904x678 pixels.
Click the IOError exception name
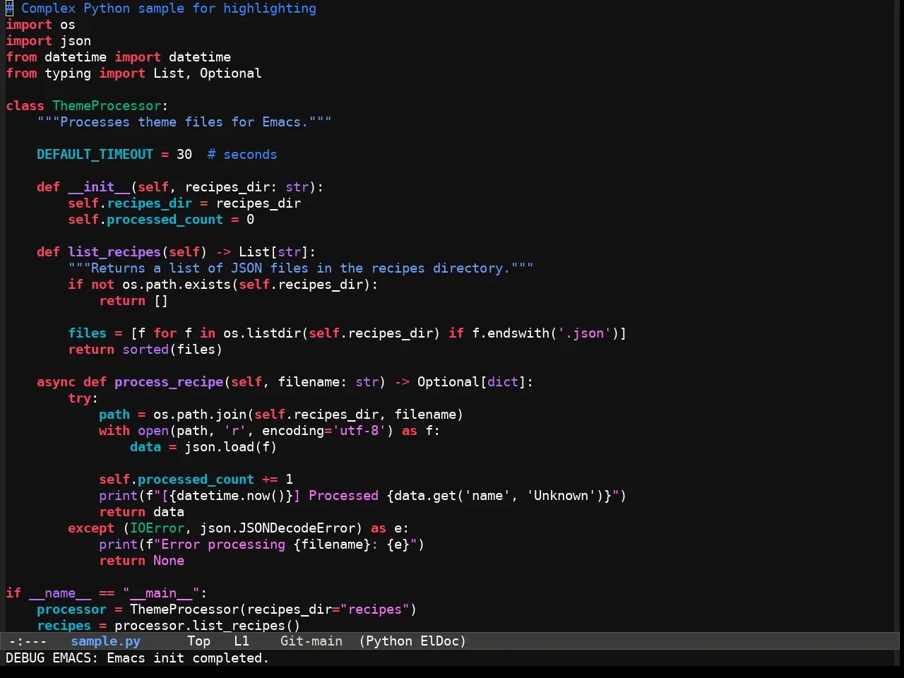coord(157,528)
